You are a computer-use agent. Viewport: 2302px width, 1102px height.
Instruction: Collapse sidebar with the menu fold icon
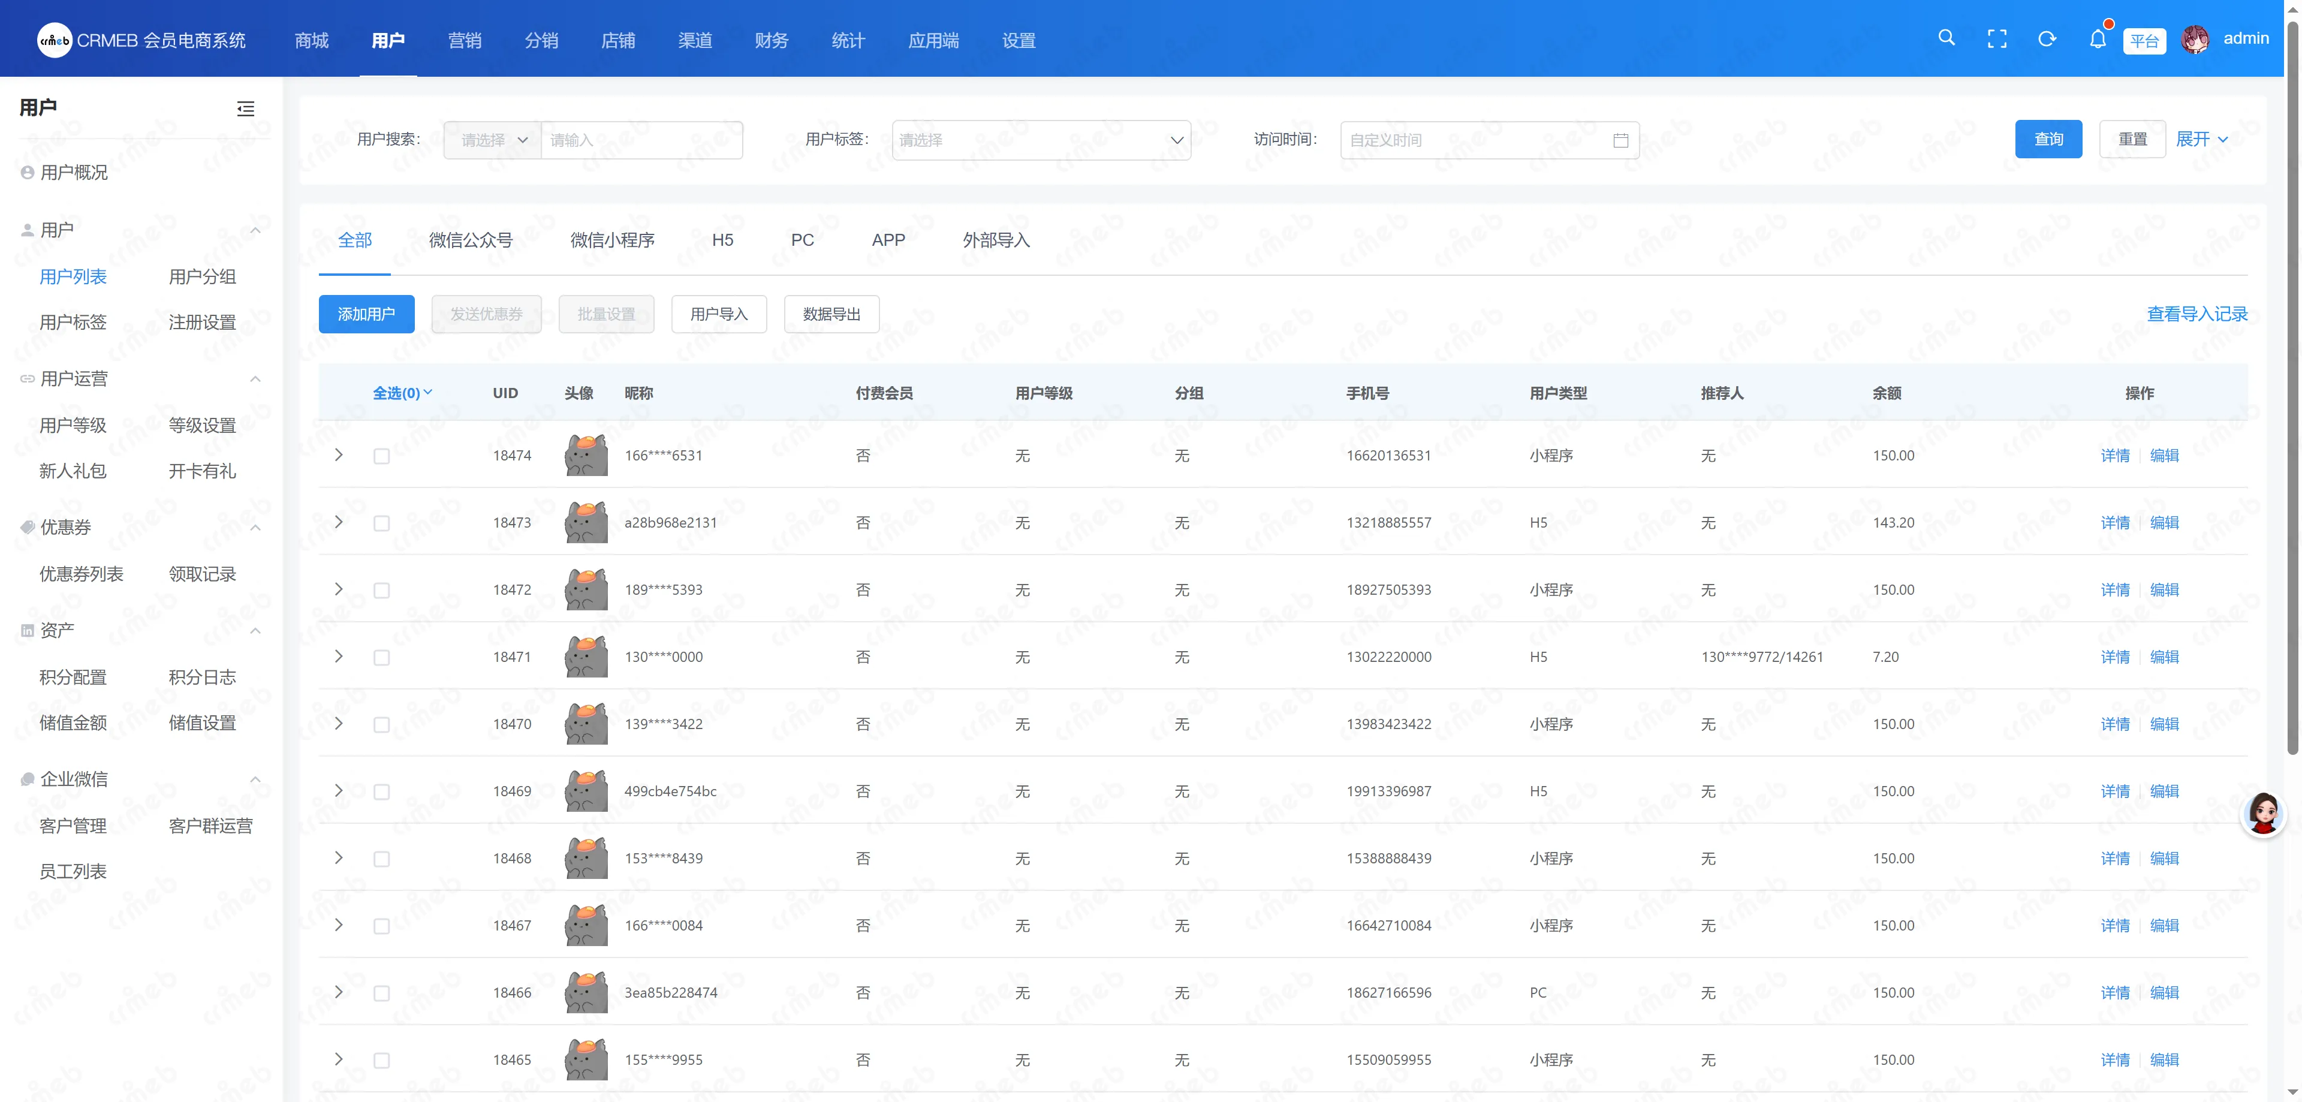(245, 109)
